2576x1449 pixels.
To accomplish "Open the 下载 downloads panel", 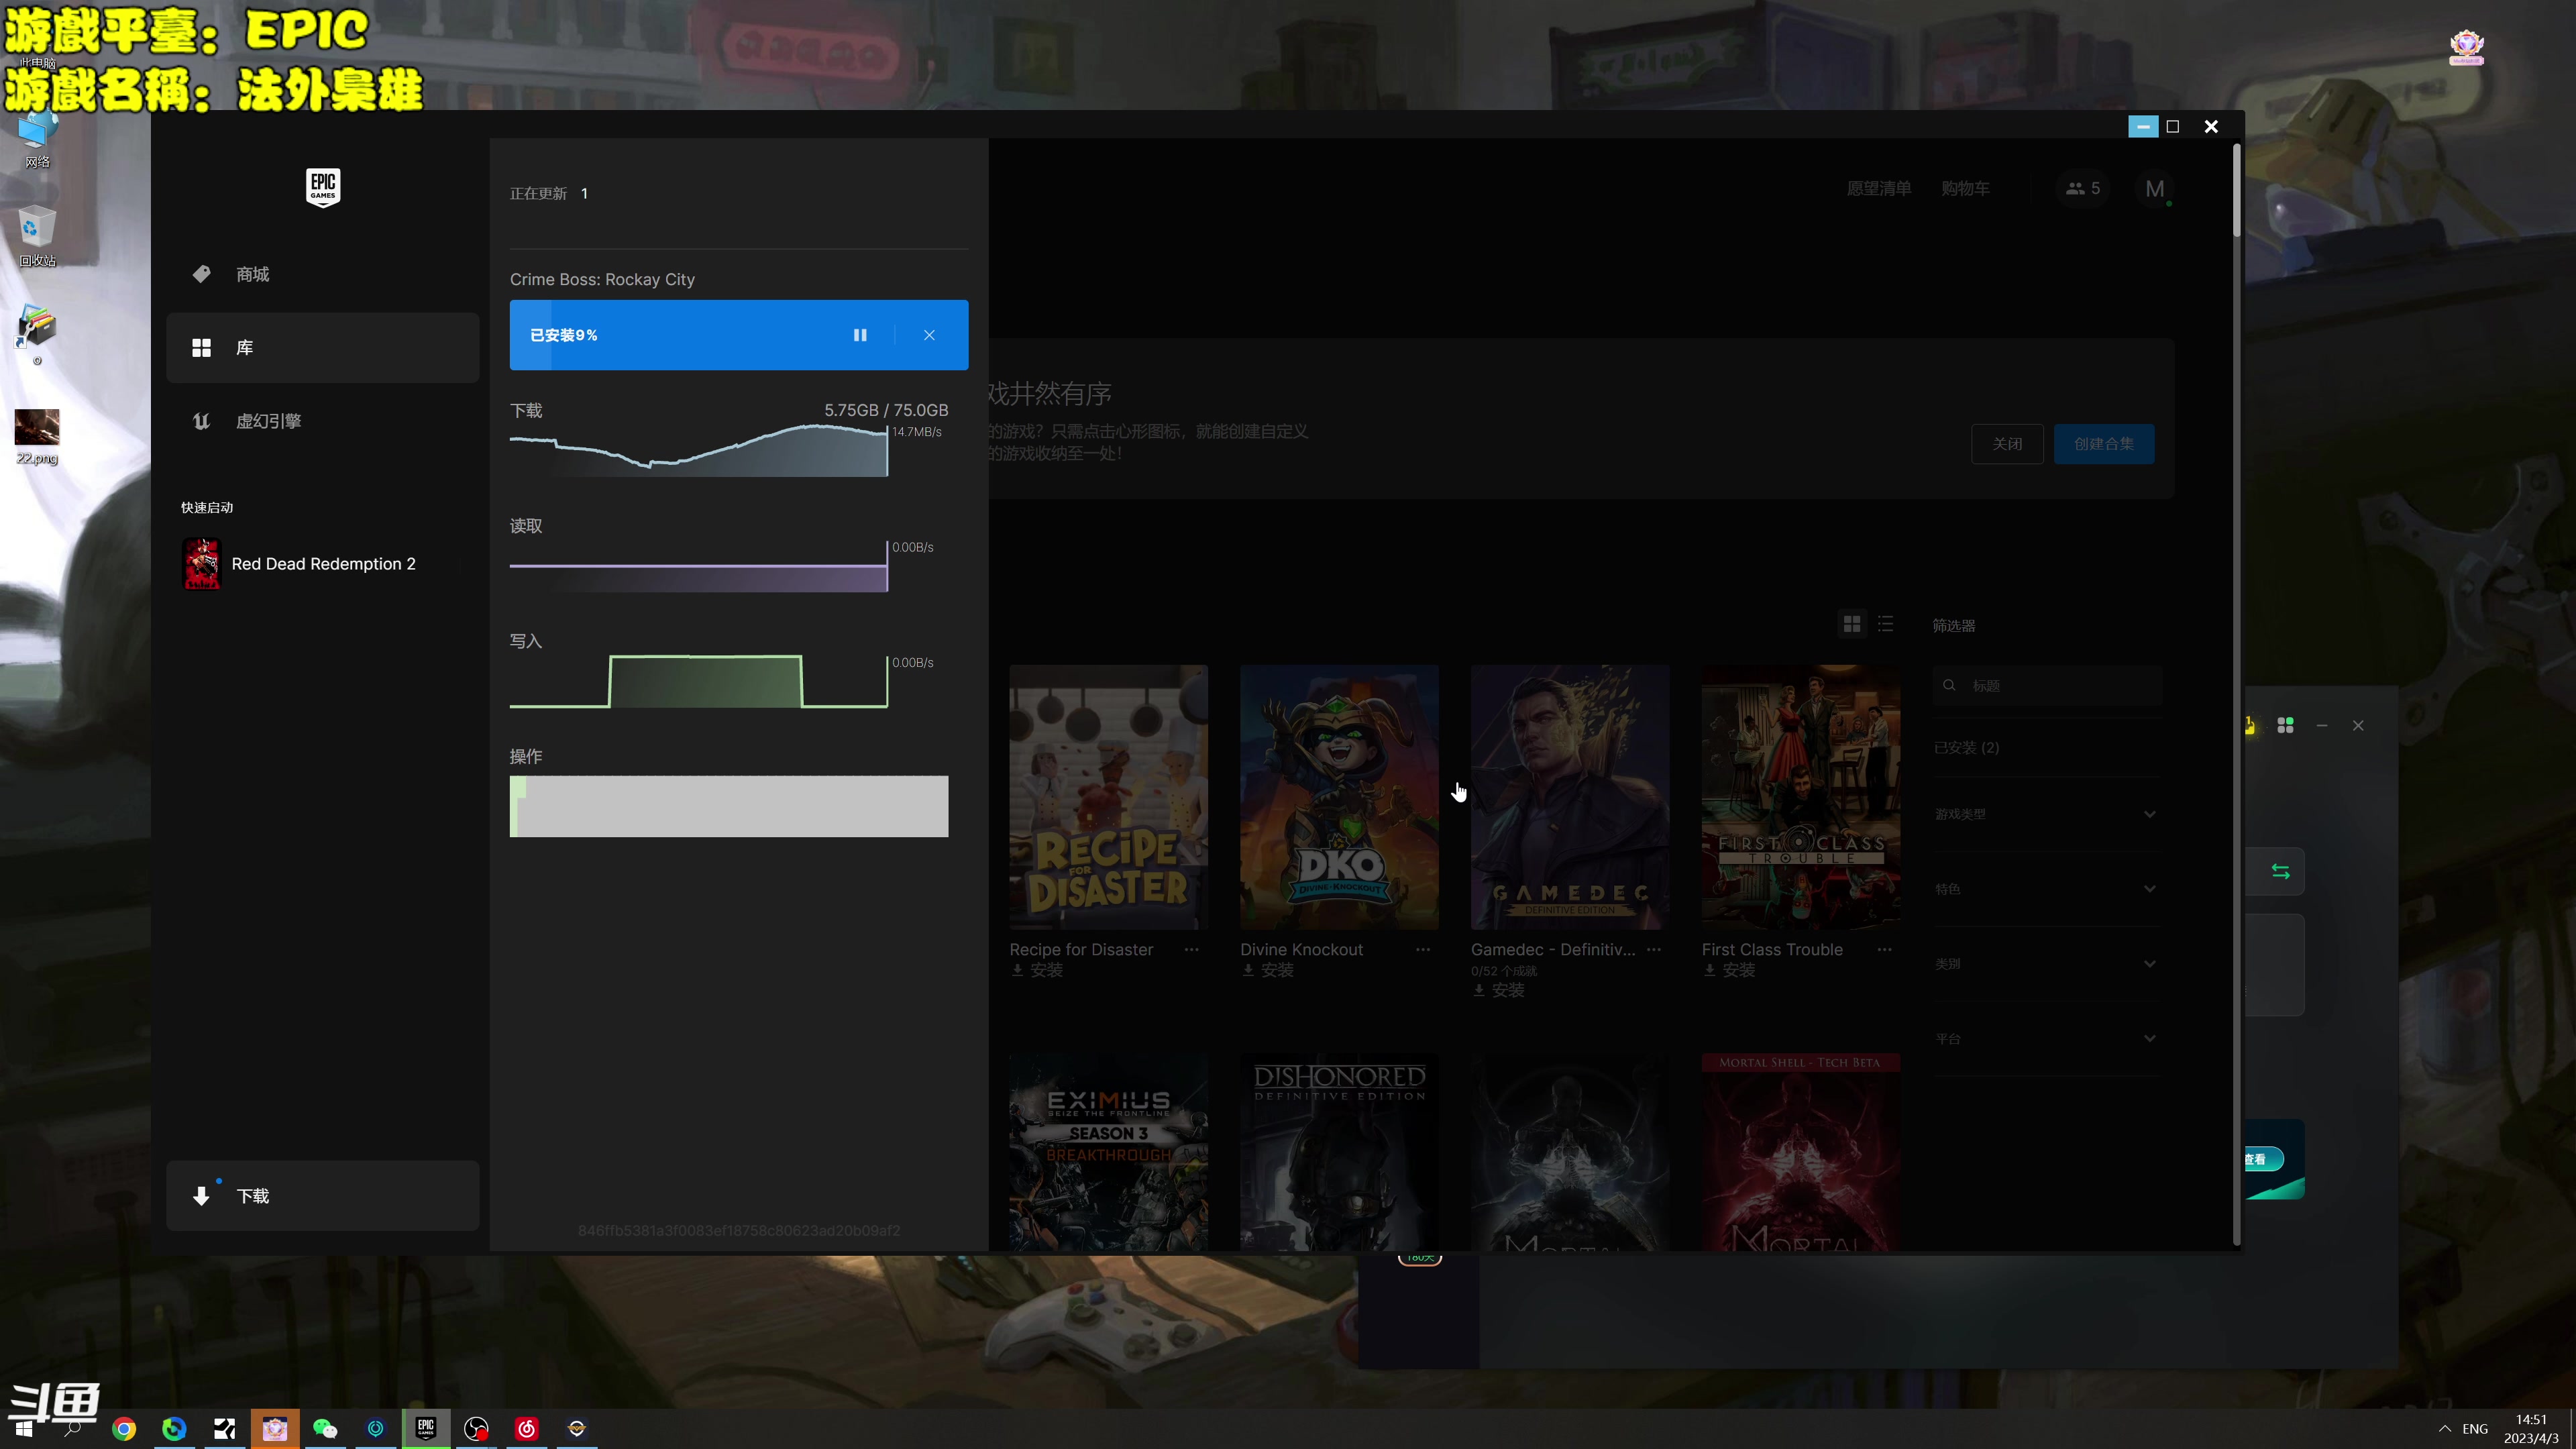I will pyautogui.click(x=322, y=1196).
